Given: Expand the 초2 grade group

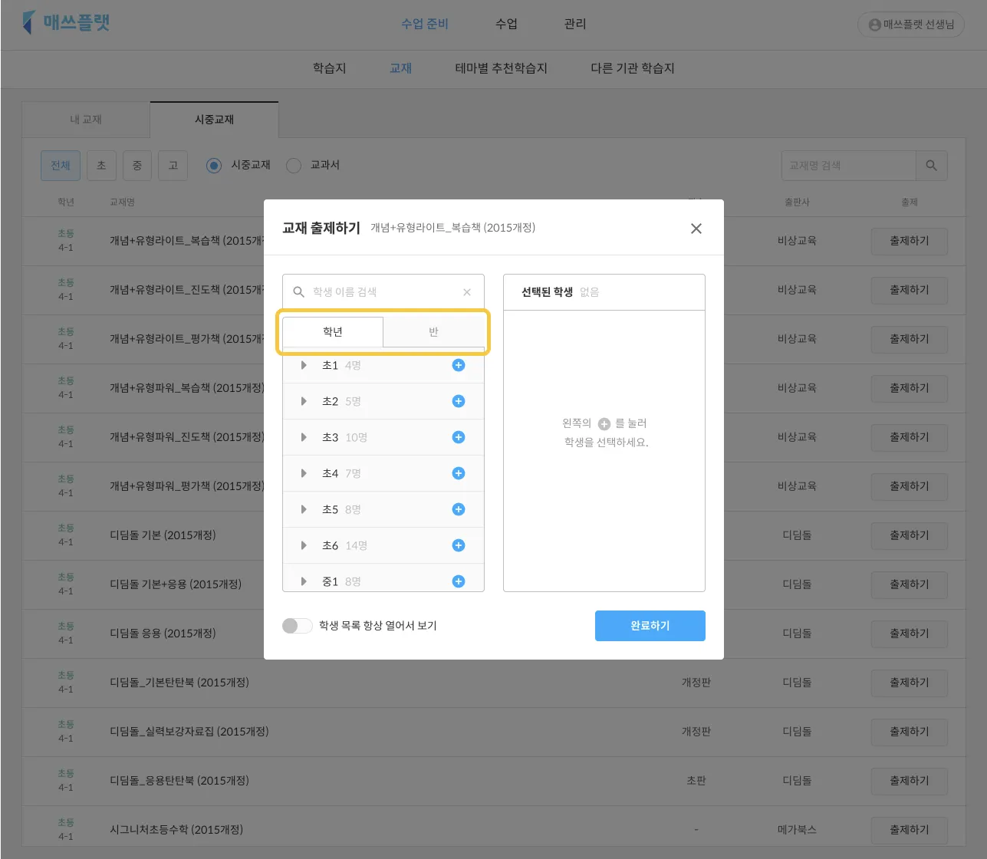Looking at the screenshot, I should coord(304,401).
